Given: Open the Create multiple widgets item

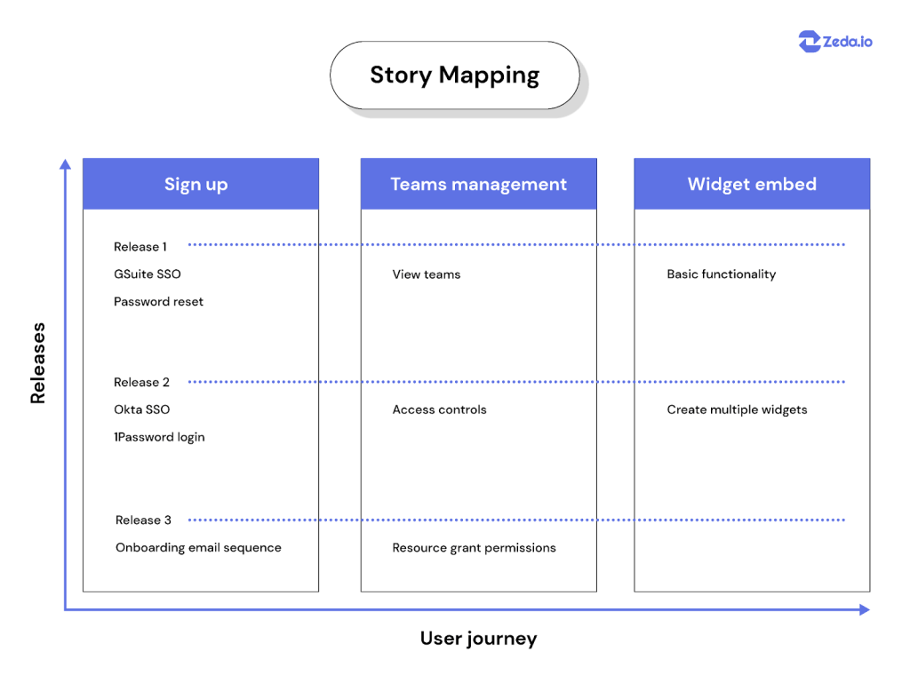Looking at the screenshot, I should (737, 409).
